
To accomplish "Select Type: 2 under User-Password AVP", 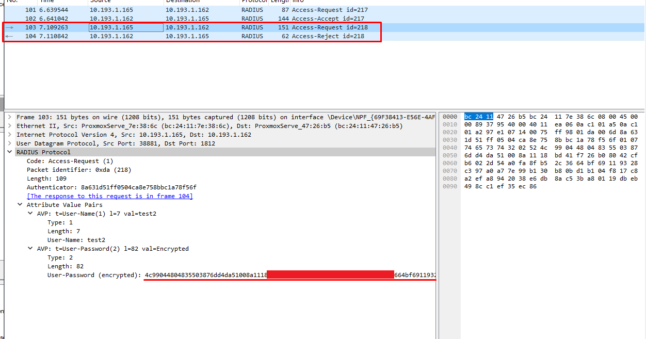I will [60, 257].
